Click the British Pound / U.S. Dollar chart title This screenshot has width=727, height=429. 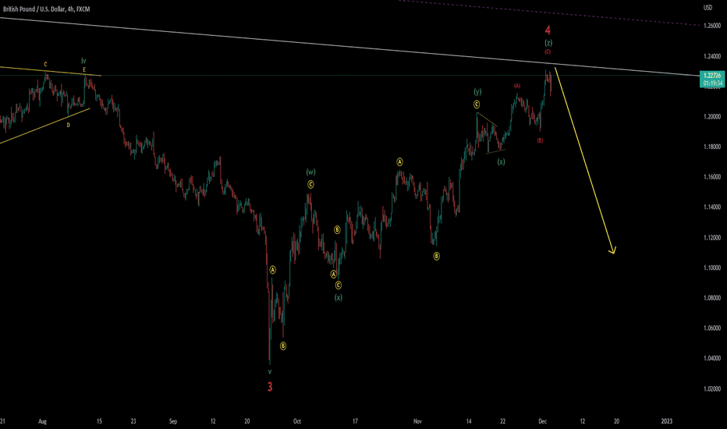point(46,9)
